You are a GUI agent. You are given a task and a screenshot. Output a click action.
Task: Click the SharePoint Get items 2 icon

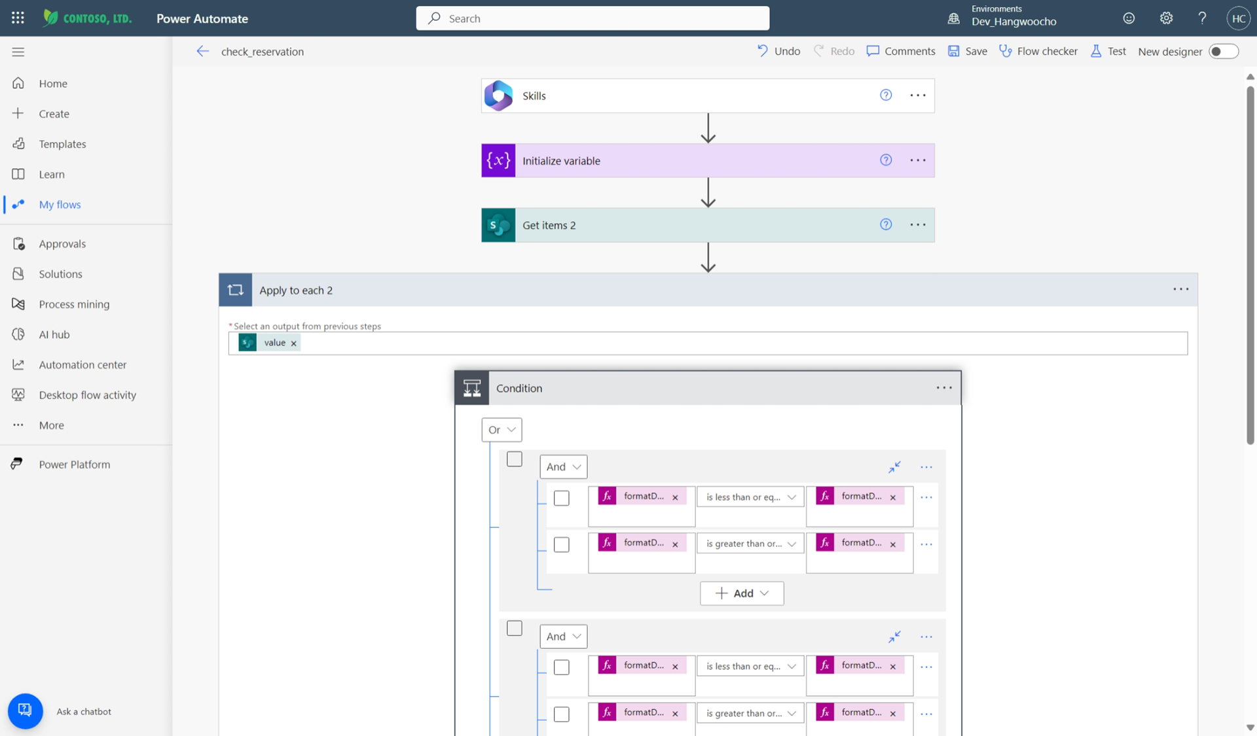(498, 225)
